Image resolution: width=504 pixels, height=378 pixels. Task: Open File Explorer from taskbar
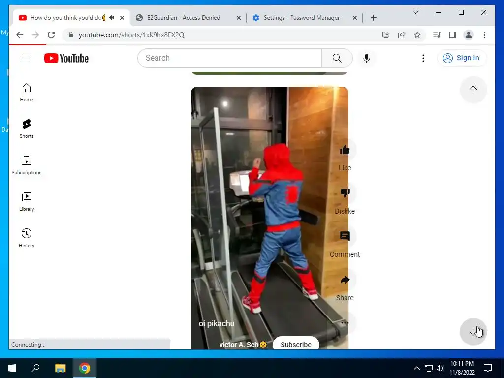[x=60, y=368]
